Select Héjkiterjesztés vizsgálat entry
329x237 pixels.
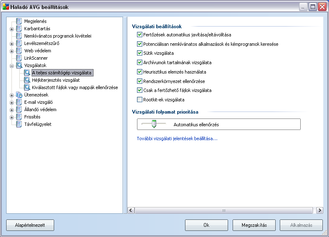(x=56, y=80)
